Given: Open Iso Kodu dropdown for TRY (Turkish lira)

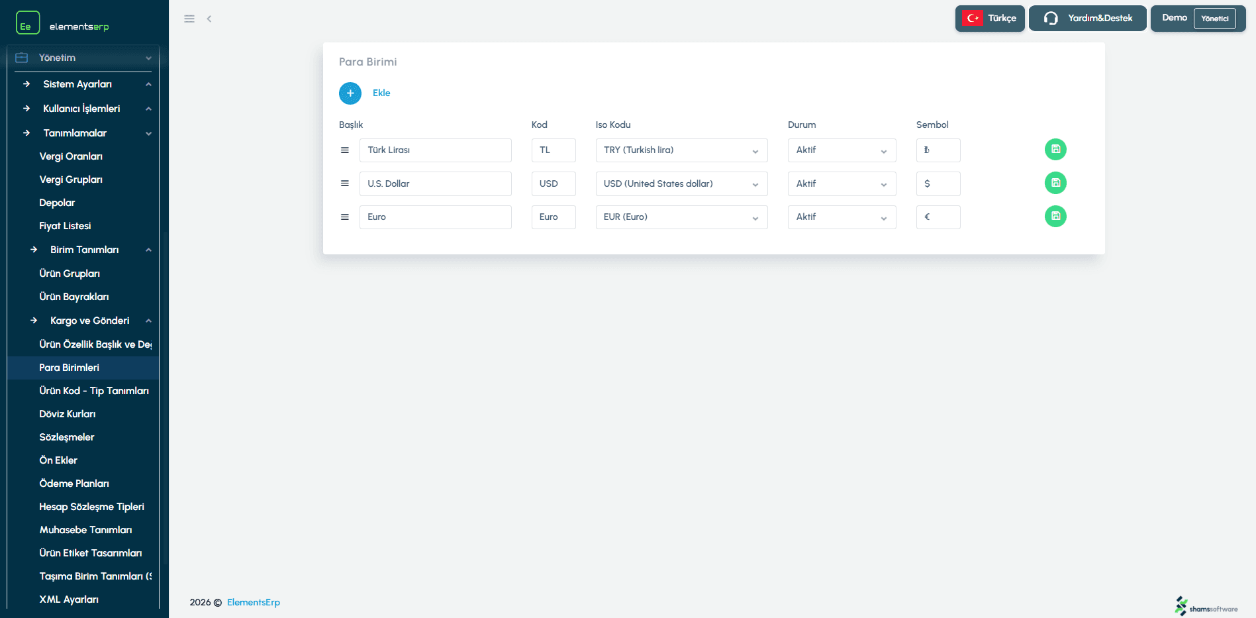Looking at the screenshot, I should pyautogui.click(x=681, y=150).
